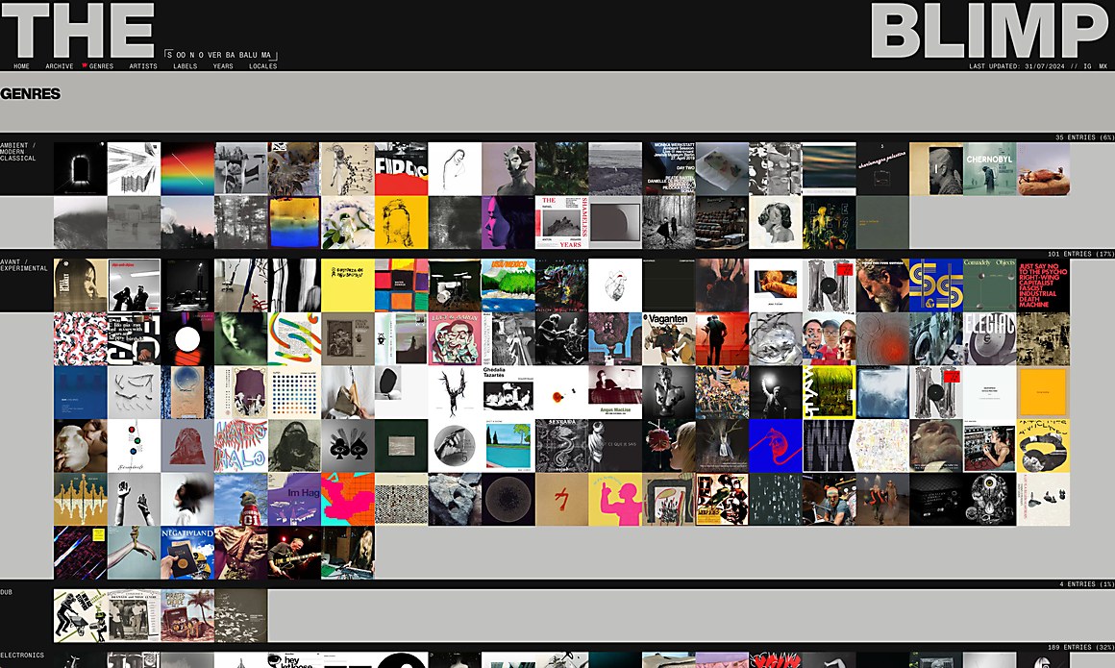
Task: Click the '101 ENTRIES (17%)' count
Action: (1080, 254)
